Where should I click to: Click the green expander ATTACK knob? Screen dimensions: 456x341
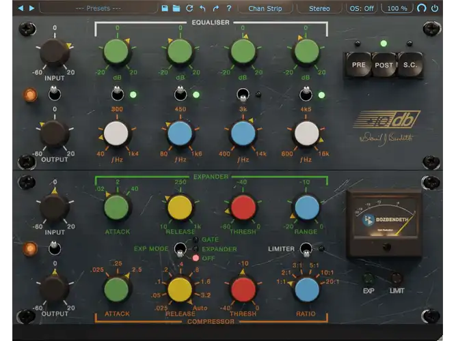coord(117,207)
